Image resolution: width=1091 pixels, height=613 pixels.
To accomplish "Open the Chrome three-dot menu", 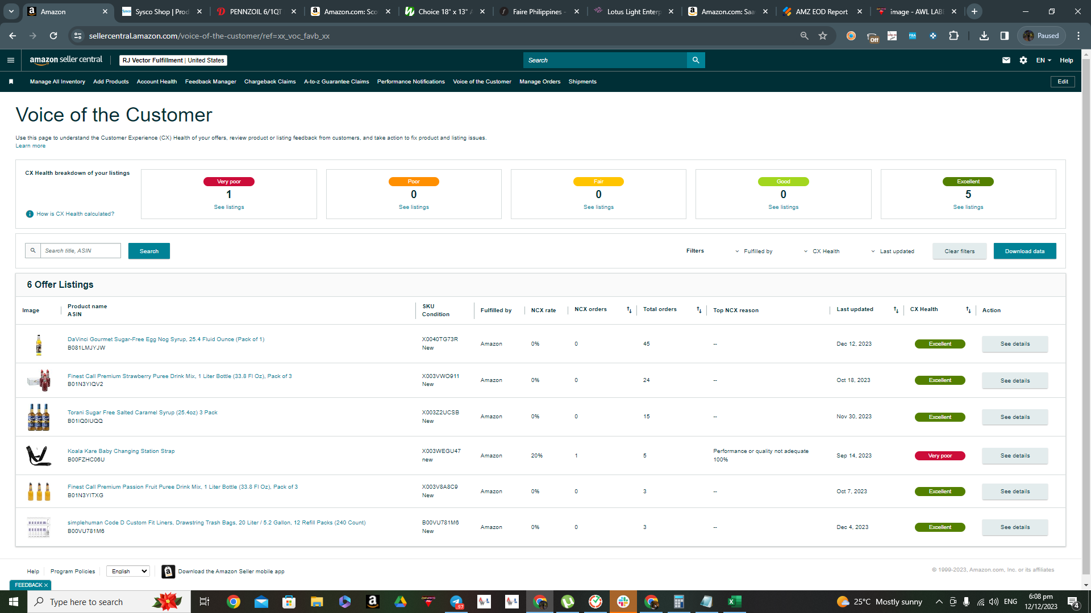I will point(1078,36).
